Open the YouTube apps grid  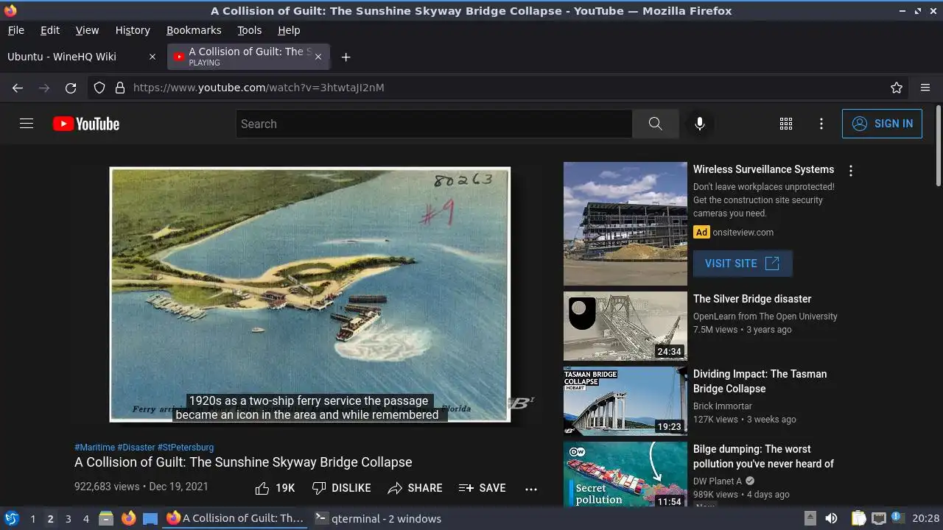tap(786, 124)
